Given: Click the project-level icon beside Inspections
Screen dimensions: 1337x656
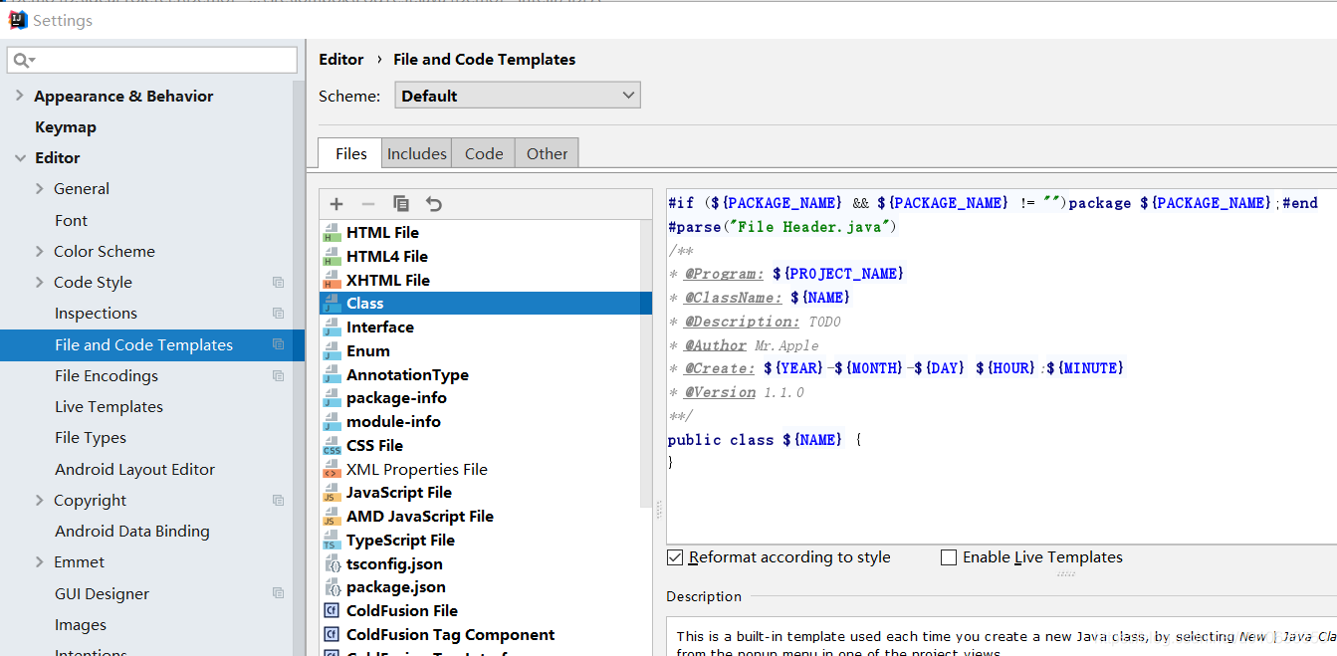Looking at the screenshot, I should coord(278,314).
